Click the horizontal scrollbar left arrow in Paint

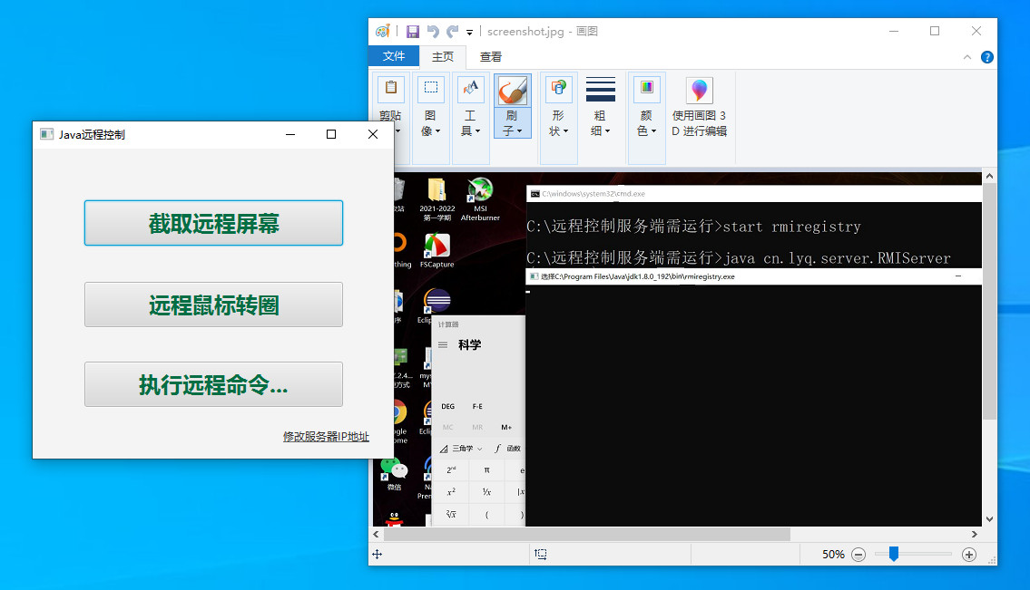pyautogui.click(x=376, y=534)
